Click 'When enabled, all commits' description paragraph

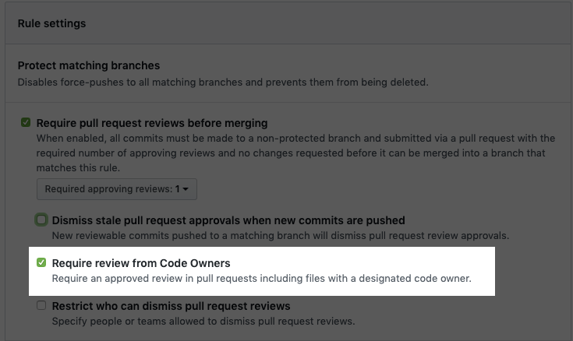point(295,153)
